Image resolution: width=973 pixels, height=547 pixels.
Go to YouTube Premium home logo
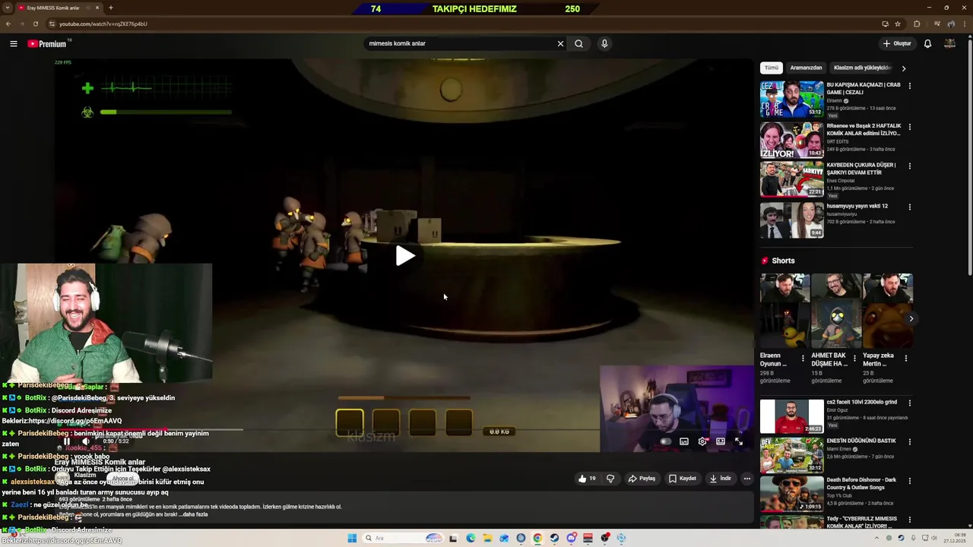coord(47,43)
